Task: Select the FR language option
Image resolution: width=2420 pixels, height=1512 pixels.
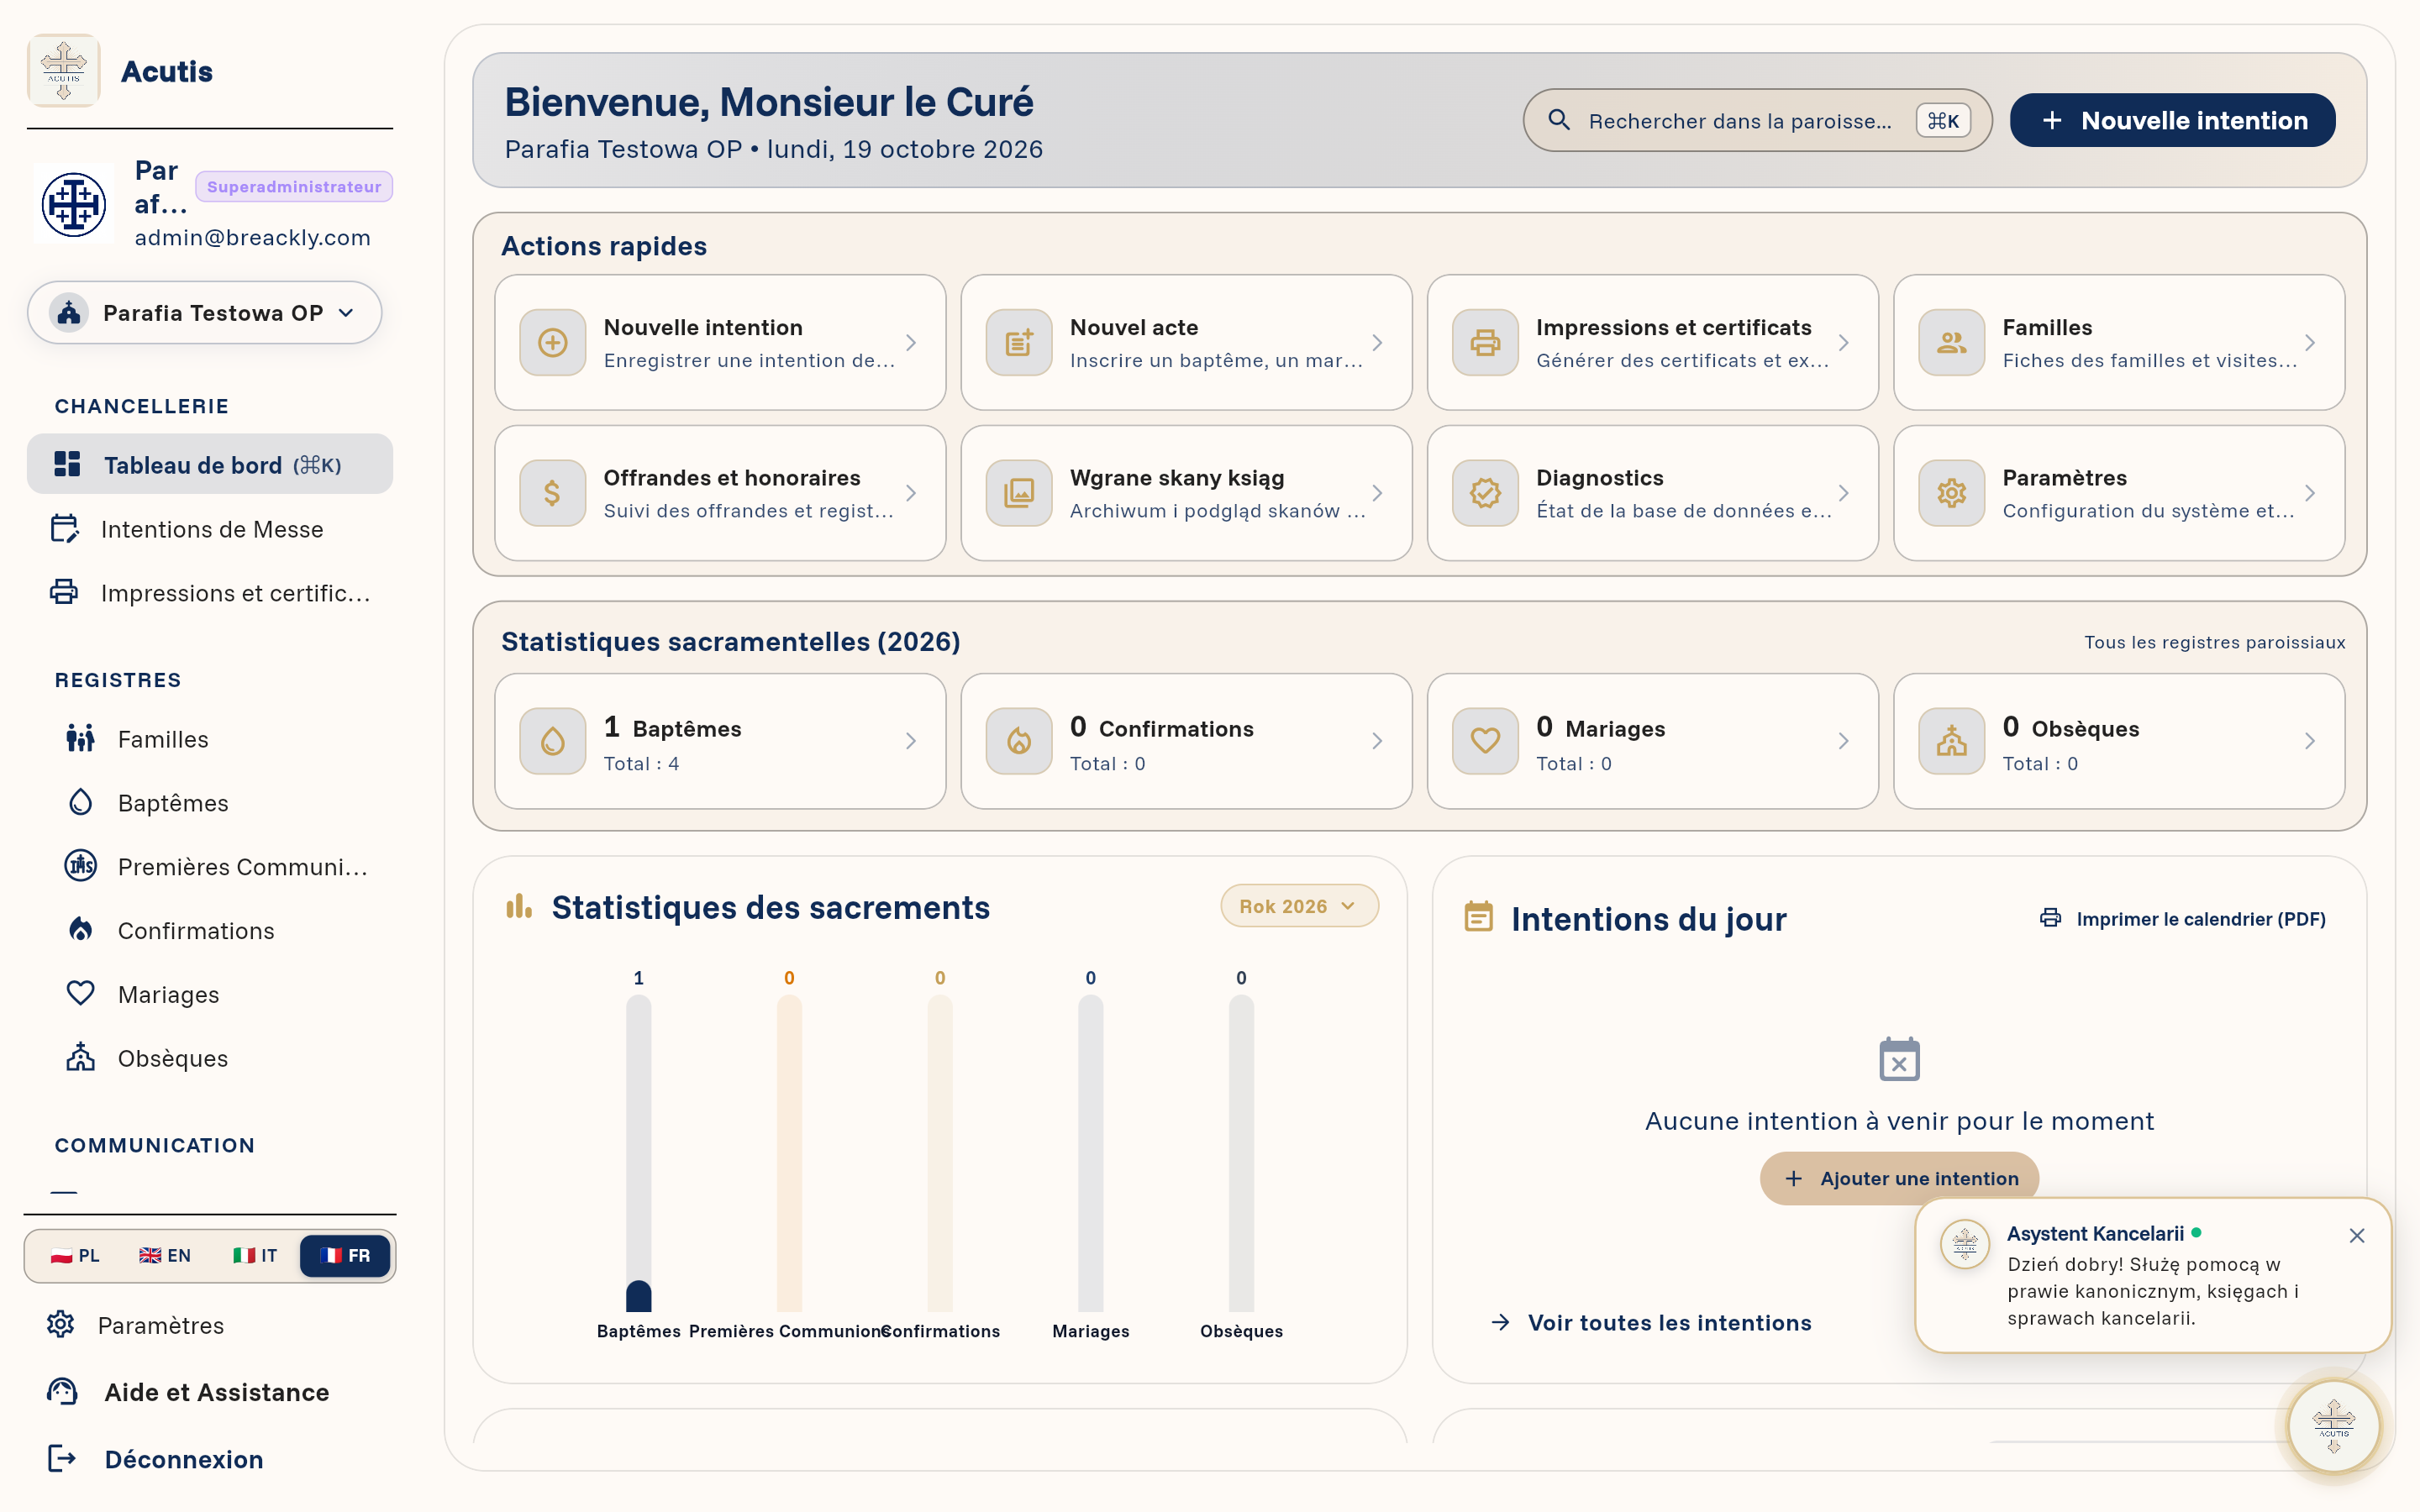Action: pos(345,1255)
